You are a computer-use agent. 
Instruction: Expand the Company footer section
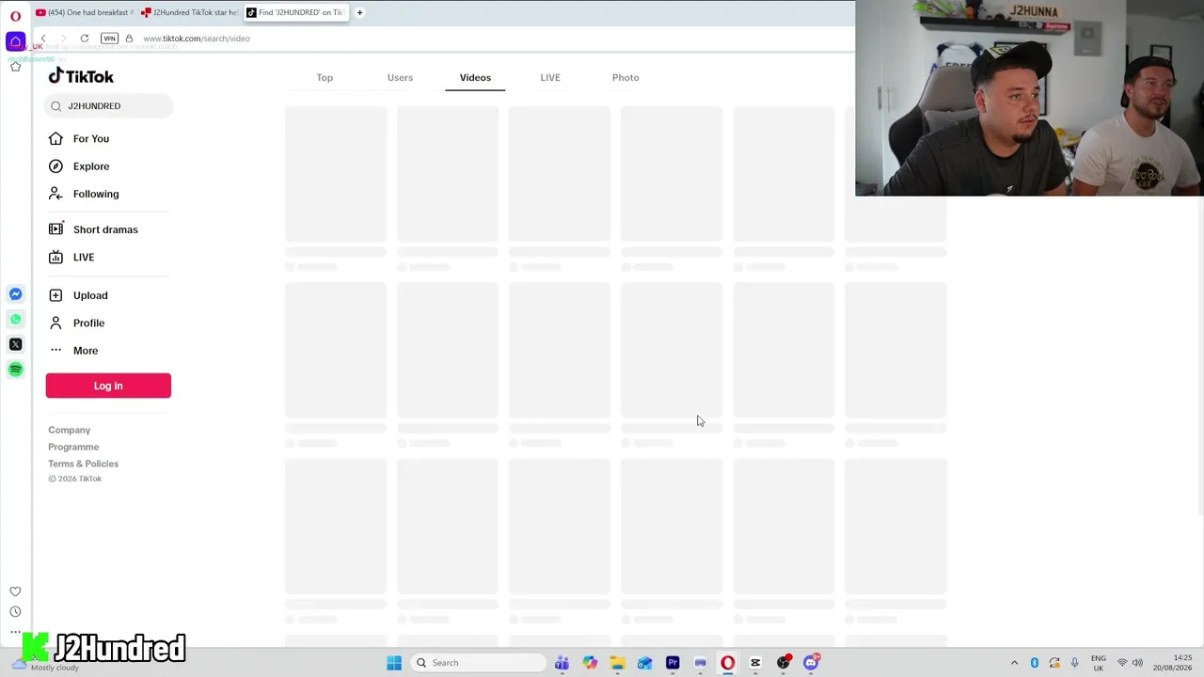[x=70, y=430]
